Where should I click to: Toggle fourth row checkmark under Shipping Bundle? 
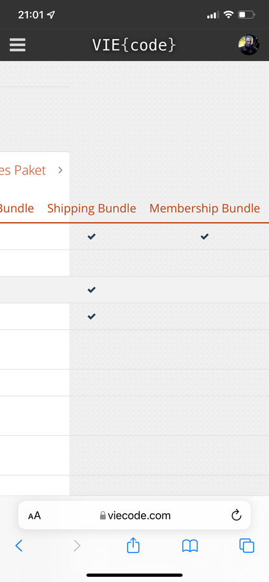click(92, 316)
